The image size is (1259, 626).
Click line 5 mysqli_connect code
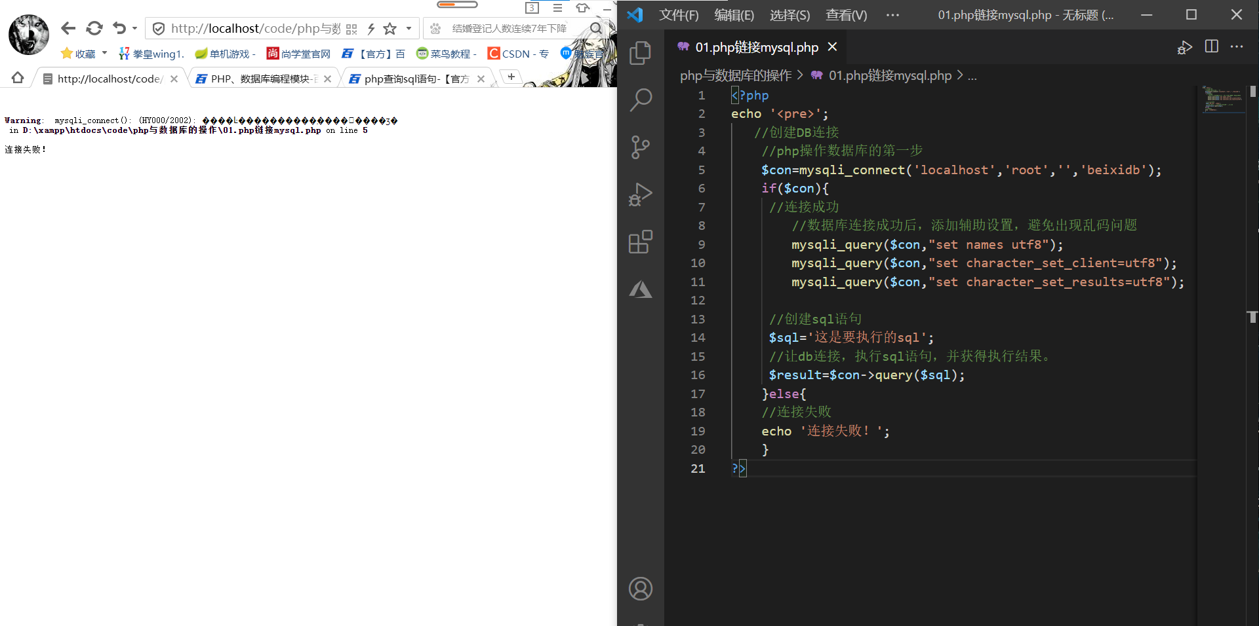(961, 170)
